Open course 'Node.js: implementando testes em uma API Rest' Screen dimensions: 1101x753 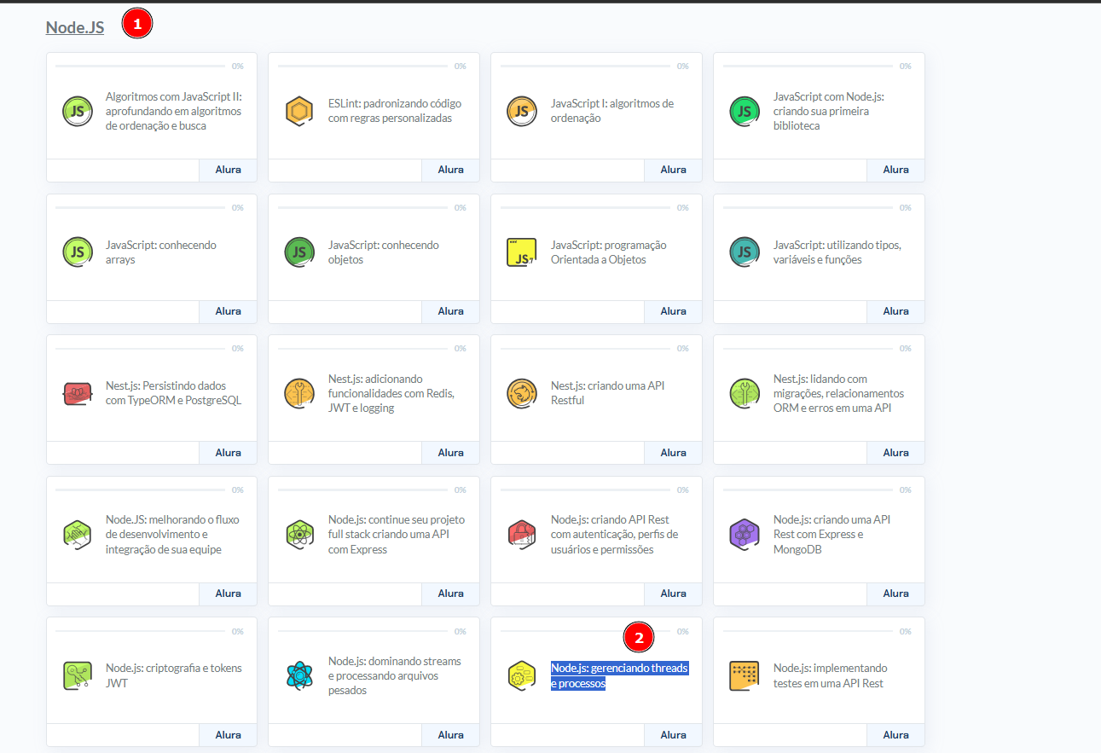831,675
